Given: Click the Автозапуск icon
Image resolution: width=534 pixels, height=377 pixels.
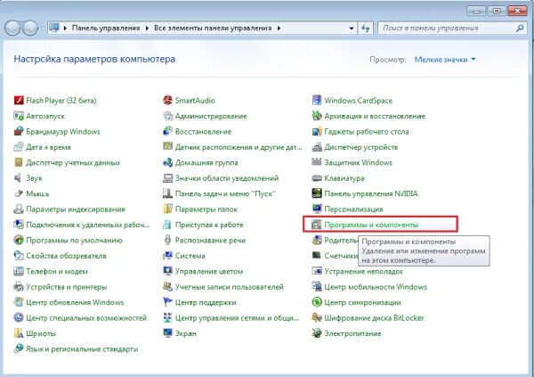Looking at the screenshot, I should point(19,116).
